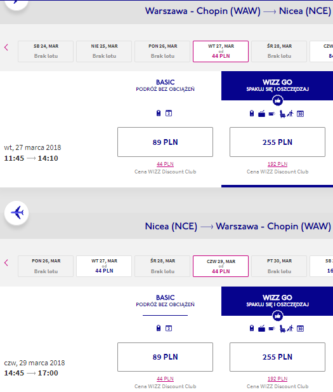Choose outbound BASIC fare 89 PLN
333x392 pixels.
(166, 142)
